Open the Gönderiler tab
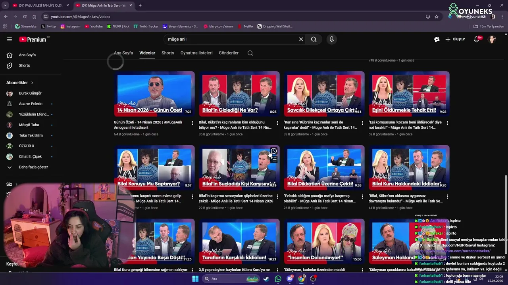Screen dimensions: 508x285 point(229,53)
